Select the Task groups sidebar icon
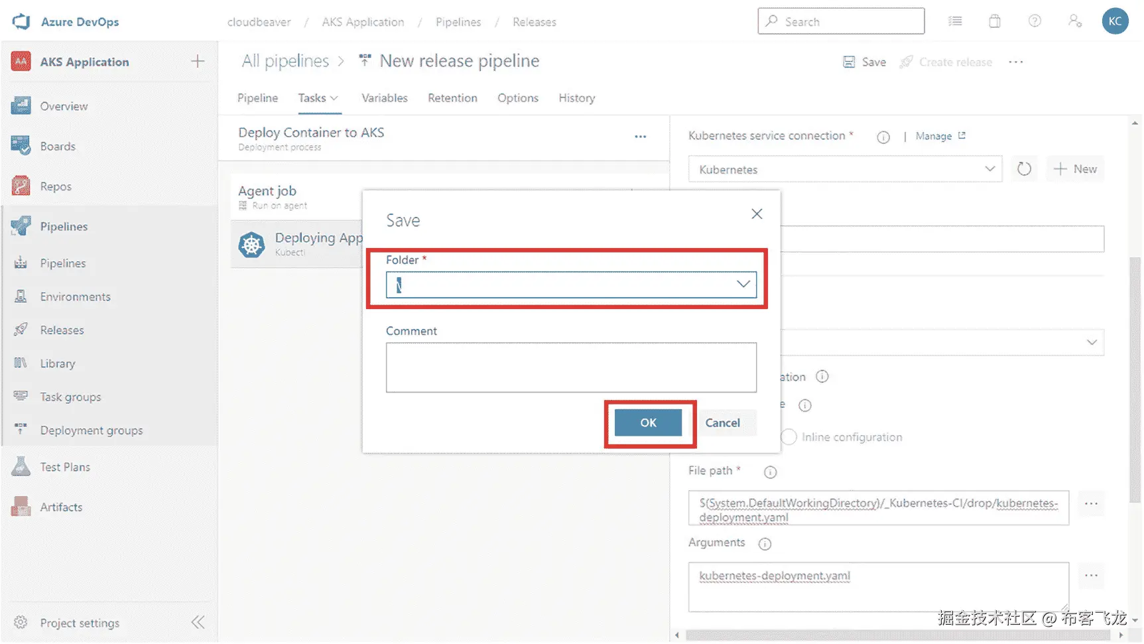This screenshot has height=644, width=1144. point(21,397)
